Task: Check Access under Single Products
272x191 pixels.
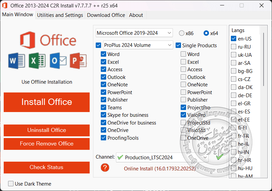Action: pos(183,69)
